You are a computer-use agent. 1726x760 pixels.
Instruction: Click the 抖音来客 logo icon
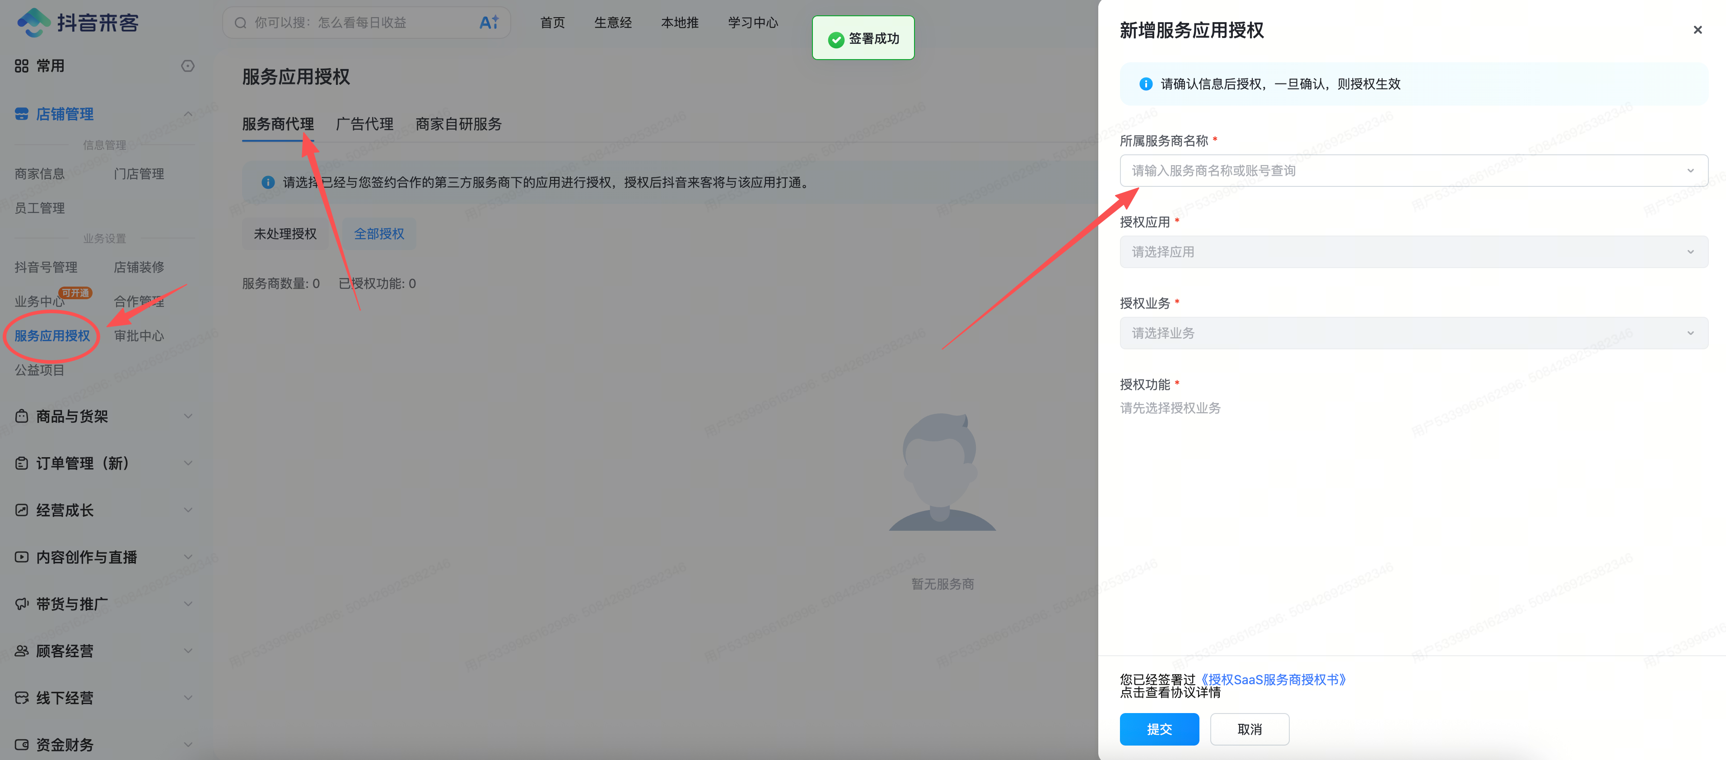pos(33,23)
